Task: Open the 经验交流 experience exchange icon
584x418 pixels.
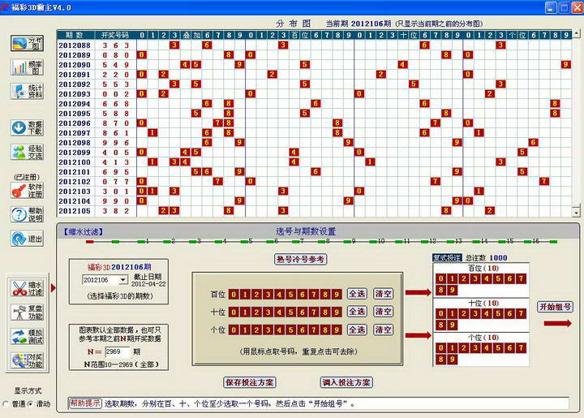Action: [x=28, y=152]
